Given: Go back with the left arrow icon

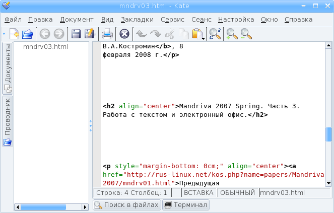Looking at the screenshot, I should coord(45,34).
